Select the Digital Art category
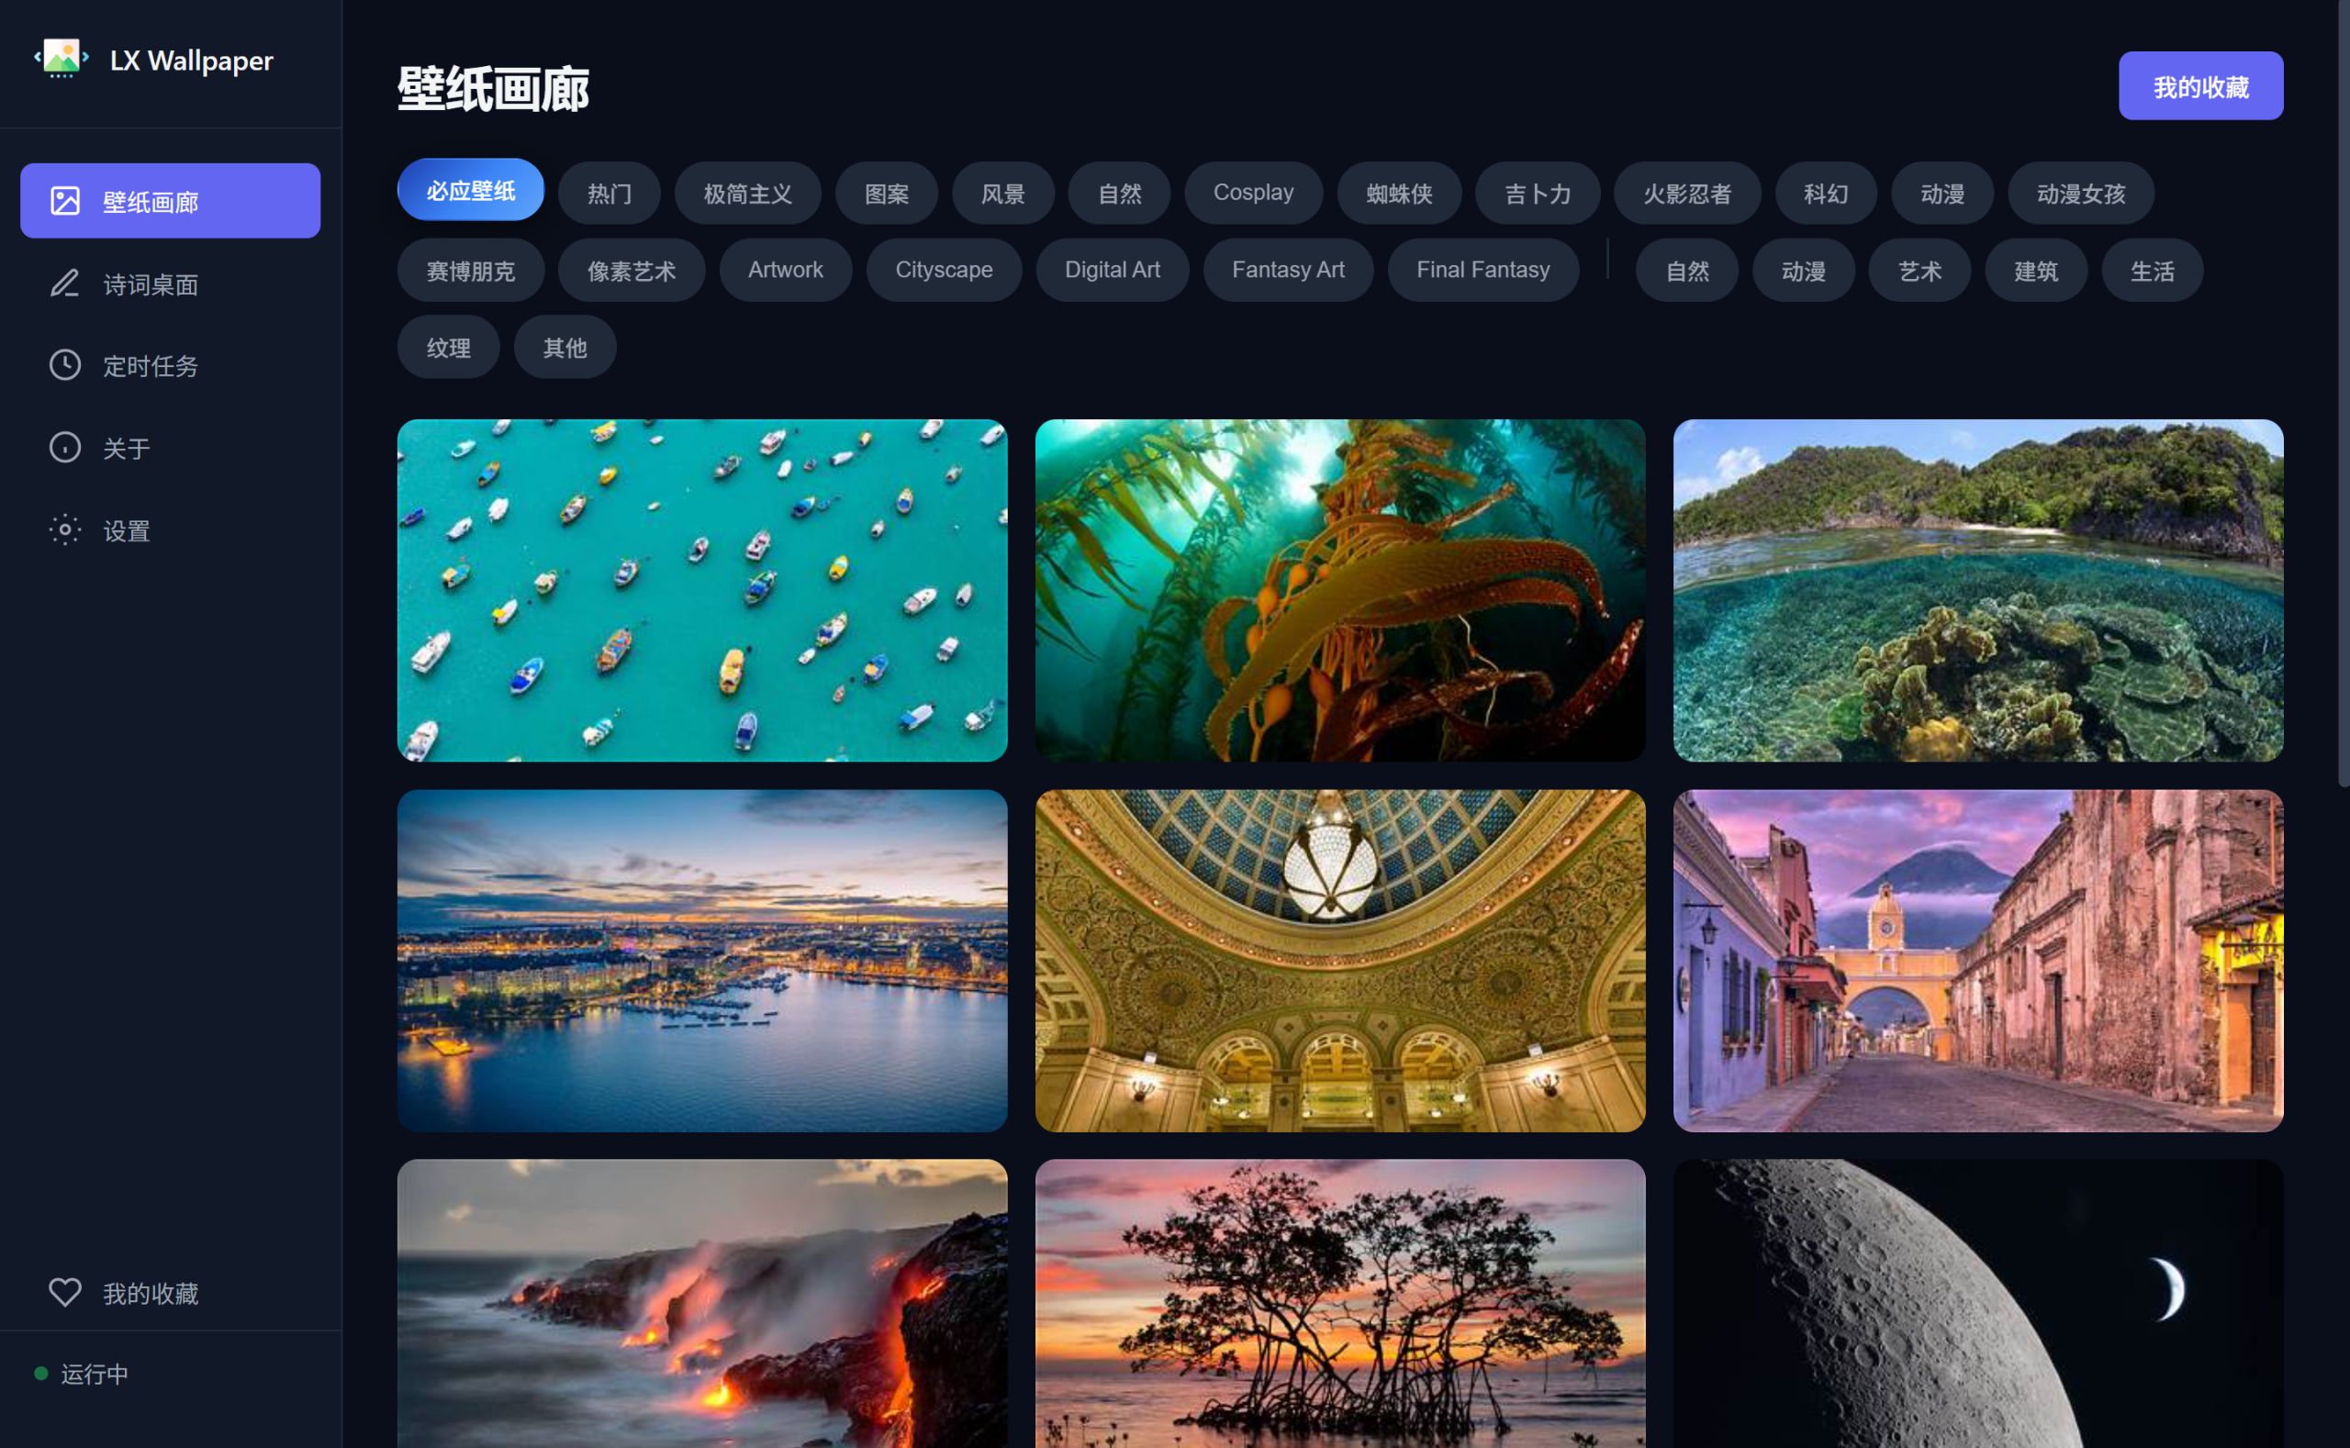Image resolution: width=2350 pixels, height=1448 pixels. [x=1113, y=270]
